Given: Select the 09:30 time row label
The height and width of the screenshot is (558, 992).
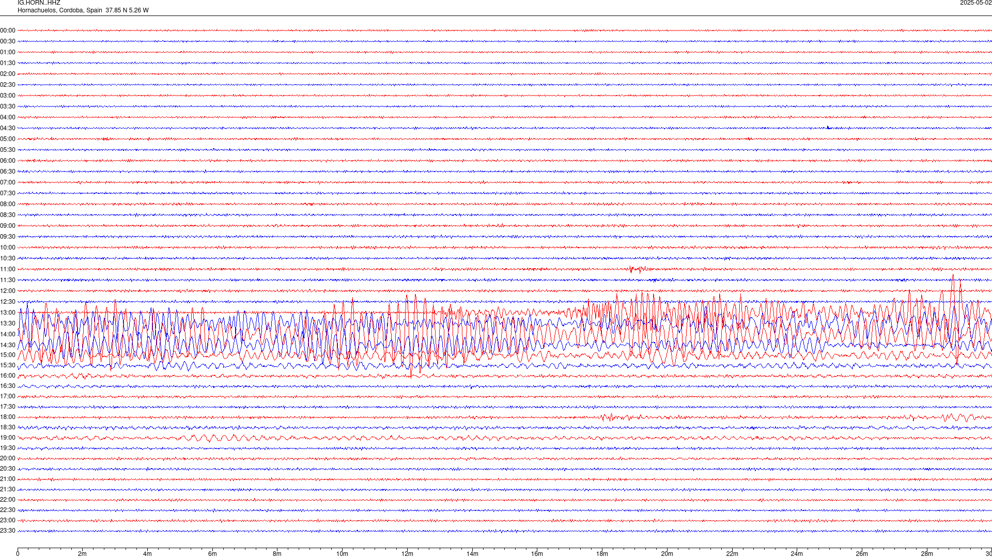Looking at the screenshot, I should point(8,237).
